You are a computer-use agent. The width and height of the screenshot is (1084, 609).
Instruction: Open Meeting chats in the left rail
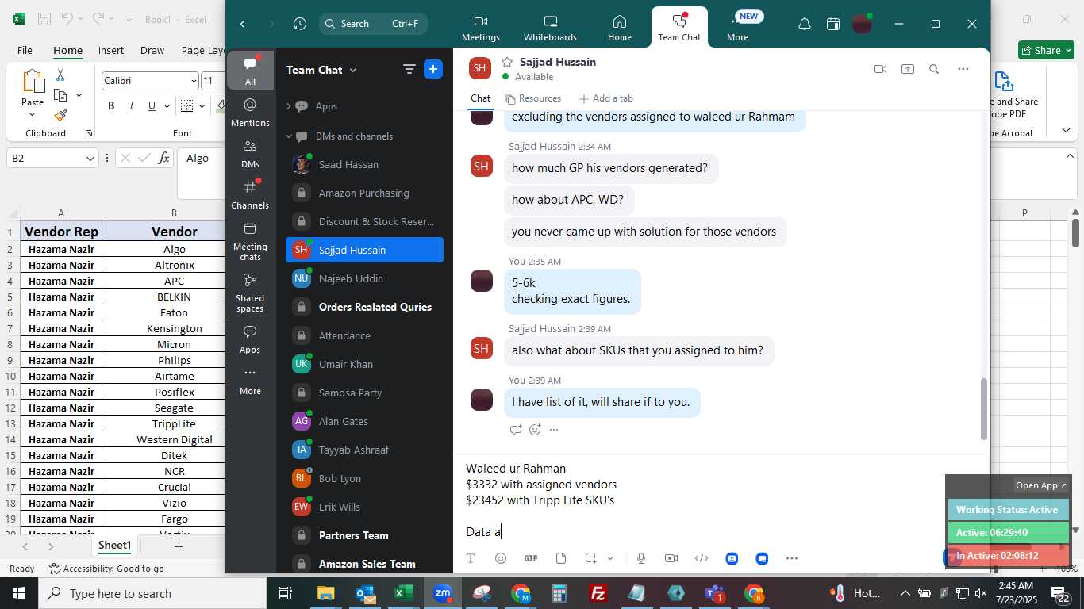coord(250,241)
